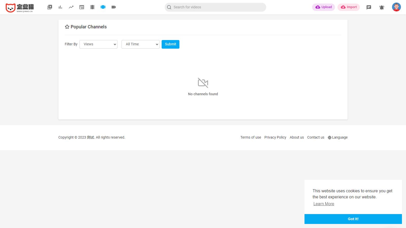Open the Language selector in footer

(x=338, y=137)
